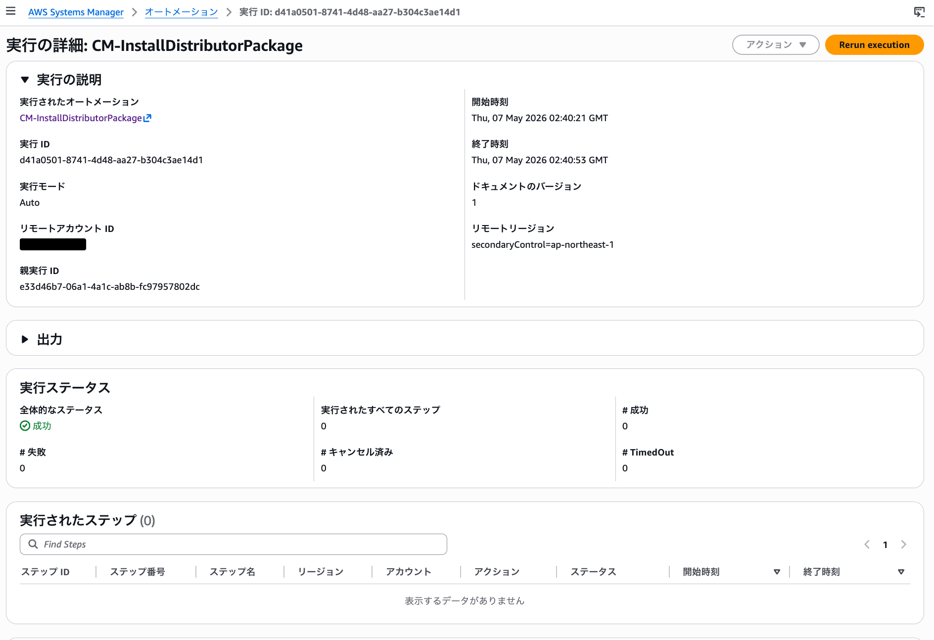Open the hamburger navigation menu
934x640 pixels.
(11, 11)
